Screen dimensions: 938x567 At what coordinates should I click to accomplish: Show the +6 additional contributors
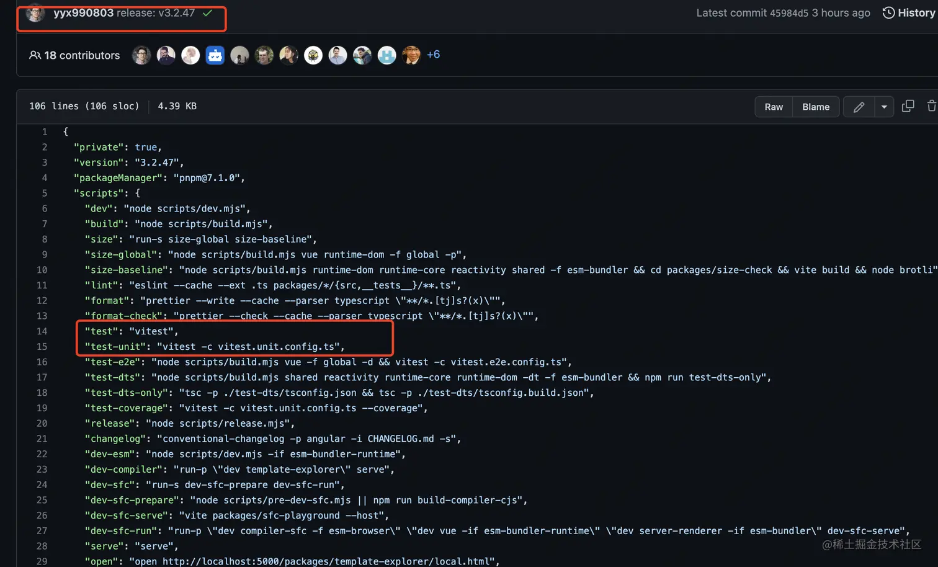tap(434, 55)
